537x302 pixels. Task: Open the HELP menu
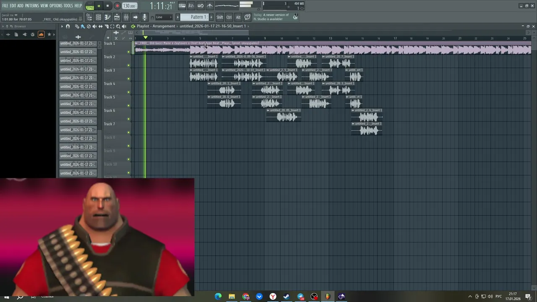(x=78, y=5)
